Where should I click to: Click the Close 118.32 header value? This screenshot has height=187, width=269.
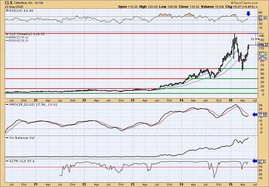[189, 7]
